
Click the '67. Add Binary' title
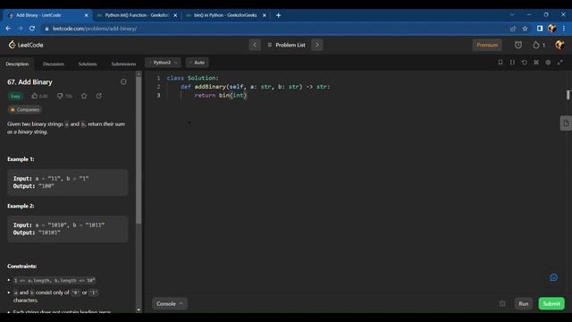click(29, 82)
